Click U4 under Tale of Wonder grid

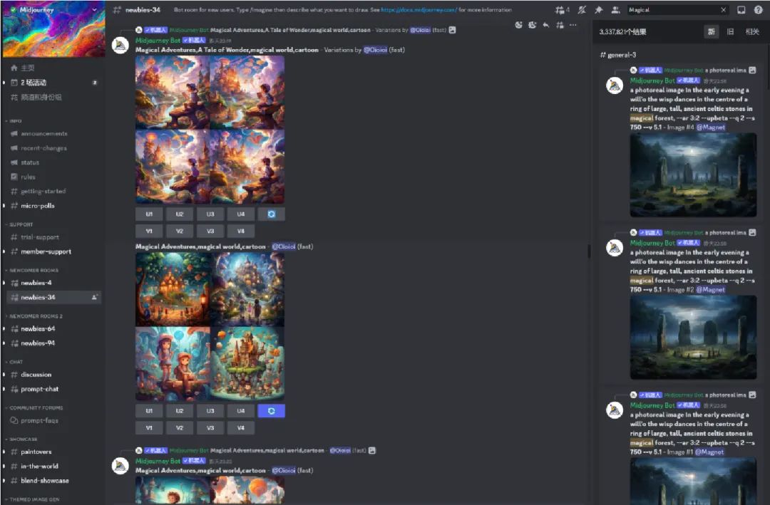[241, 214]
